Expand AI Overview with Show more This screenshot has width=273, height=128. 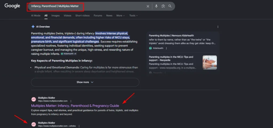85,82
